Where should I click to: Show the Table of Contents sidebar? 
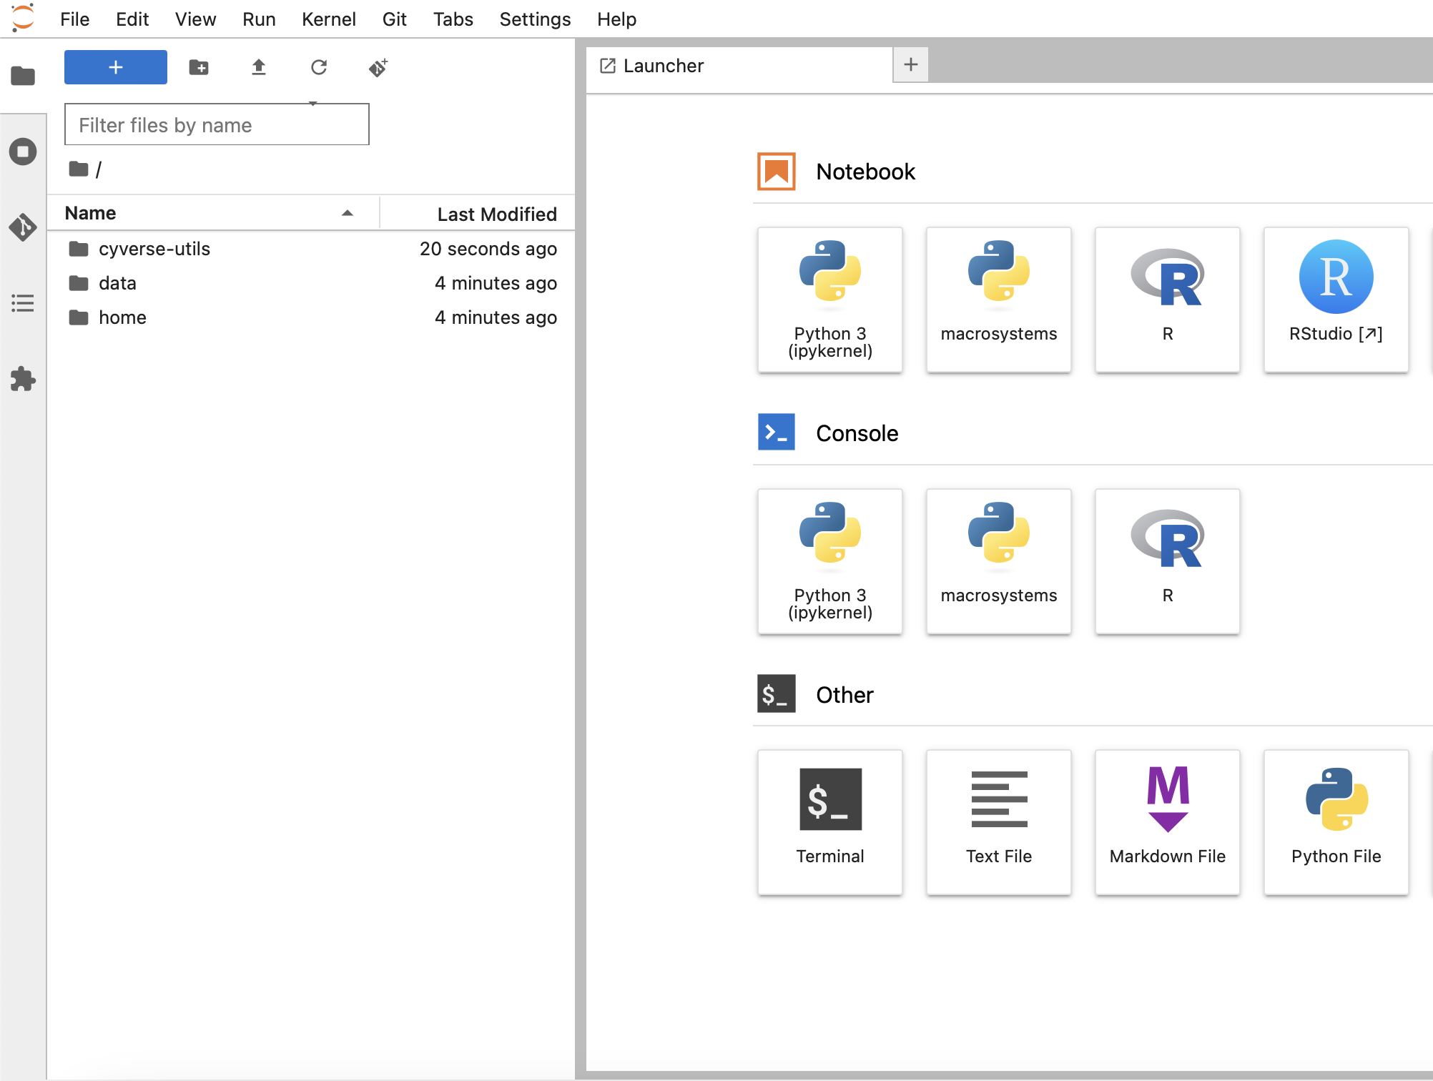click(x=23, y=303)
